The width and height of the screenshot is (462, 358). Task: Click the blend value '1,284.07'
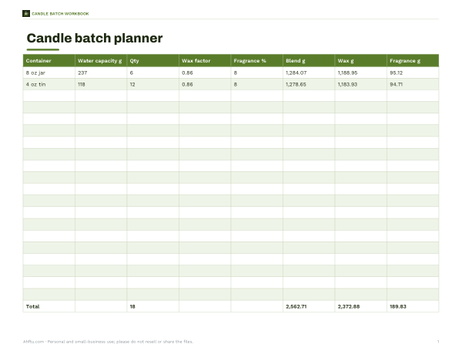[296, 73]
